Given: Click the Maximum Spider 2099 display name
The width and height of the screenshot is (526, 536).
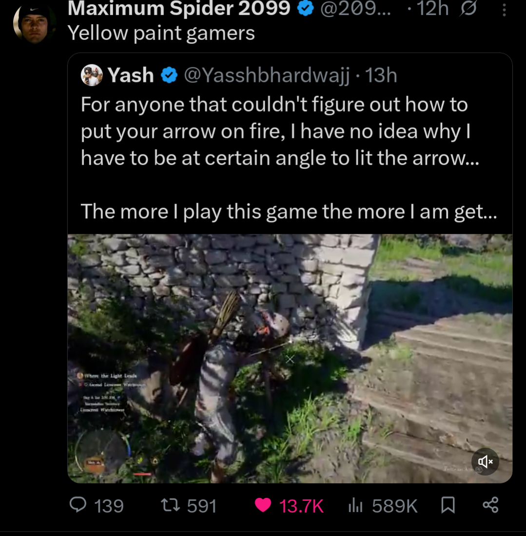Looking at the screenshot, I should [x=179, y=8].
